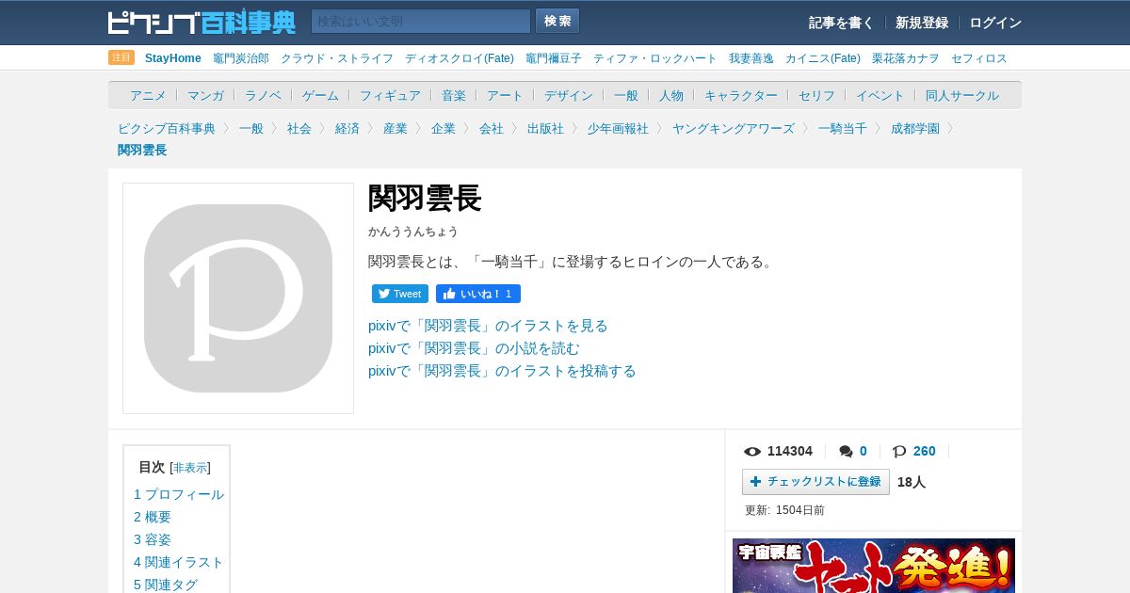The image size is (1130, 593).
Task: Select 人物 category menu
Action: (x=671, y=95)
